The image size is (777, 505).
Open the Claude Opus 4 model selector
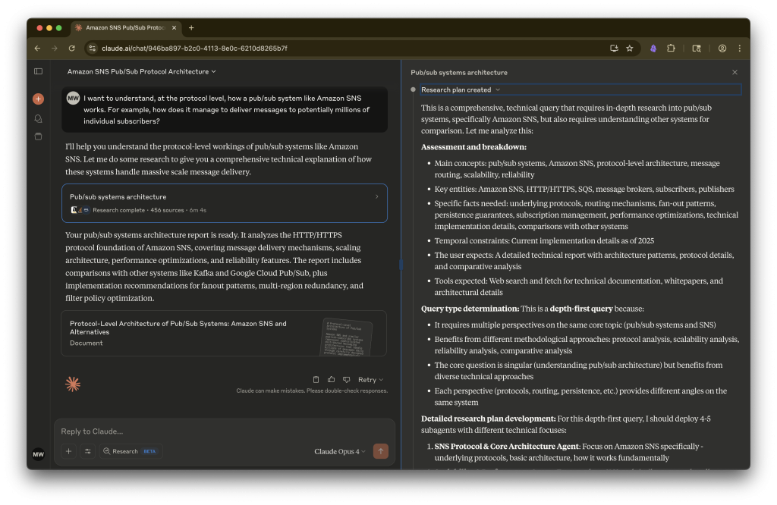coord(340,451)
